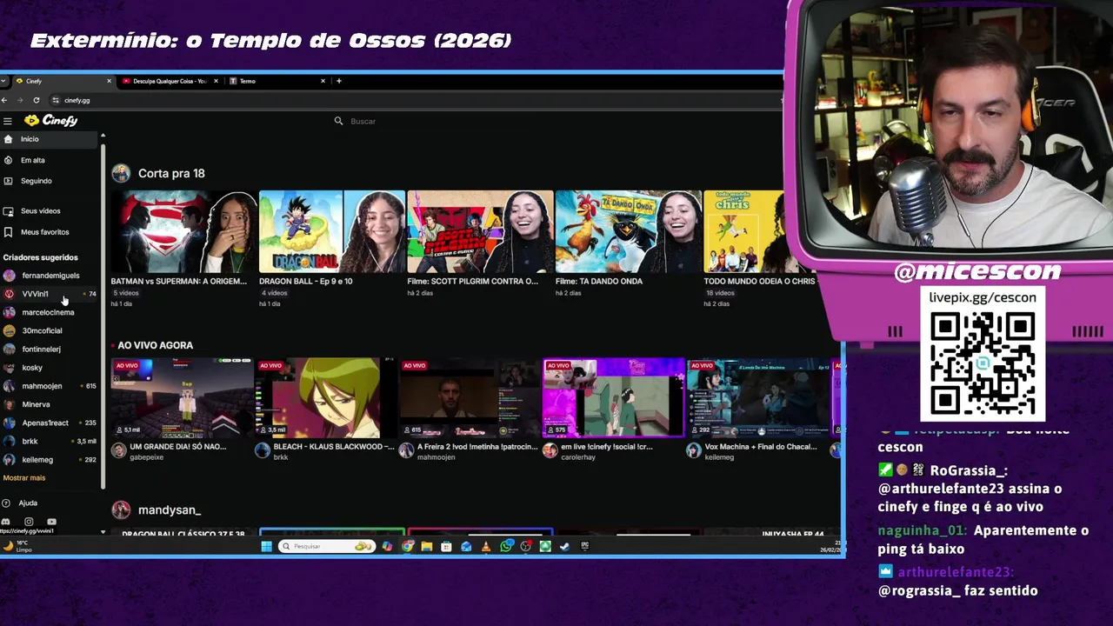
Task: Click brkk avatar in sidebar
Action: point(9,441)
